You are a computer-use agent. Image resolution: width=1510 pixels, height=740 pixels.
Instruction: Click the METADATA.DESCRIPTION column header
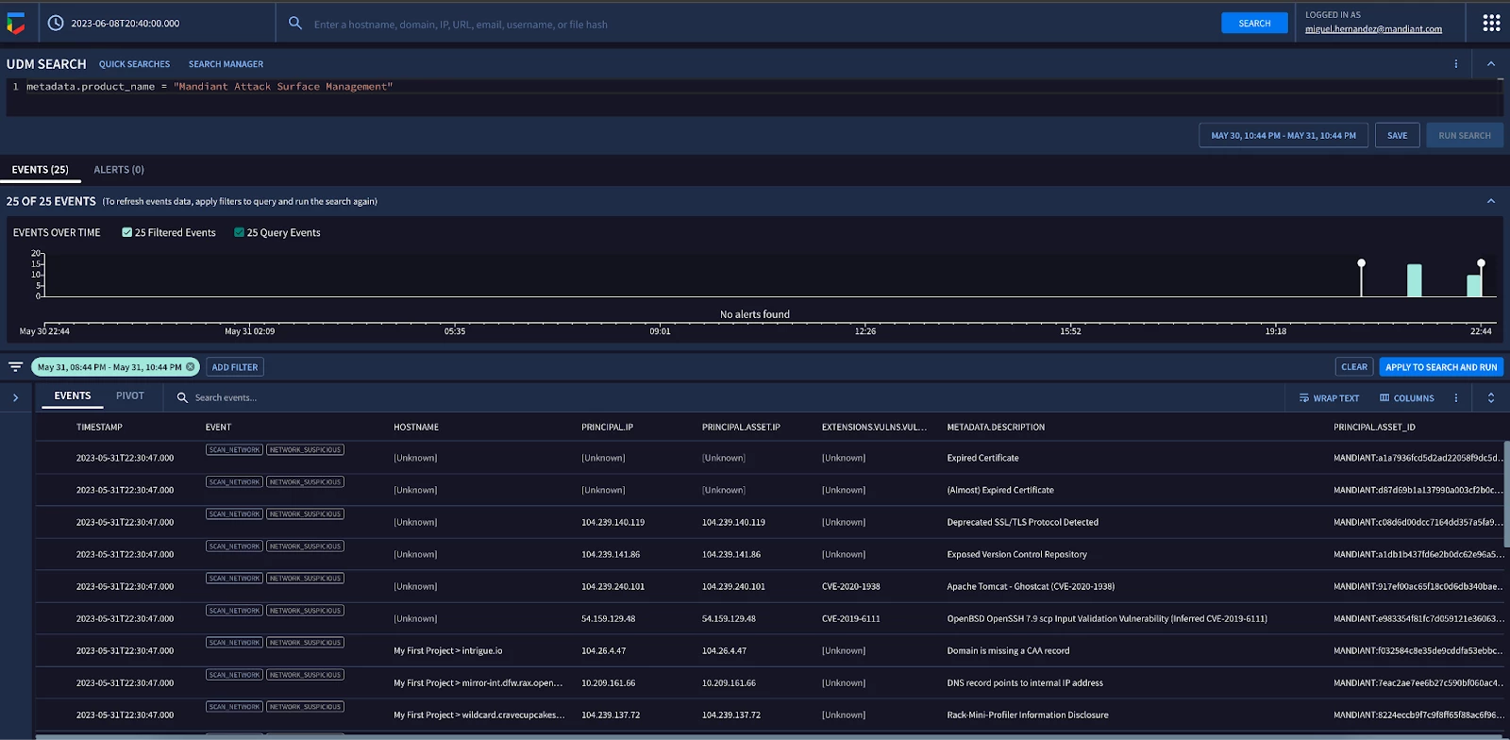996,428
